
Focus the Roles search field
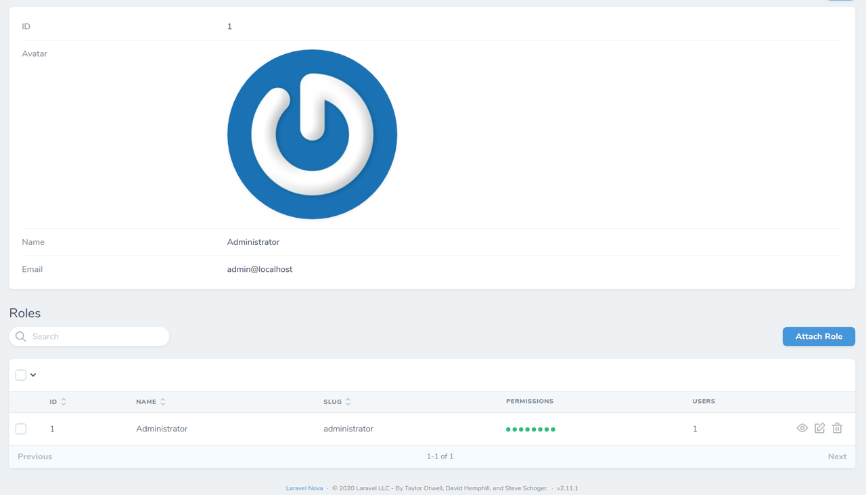(x=89, y=337)
